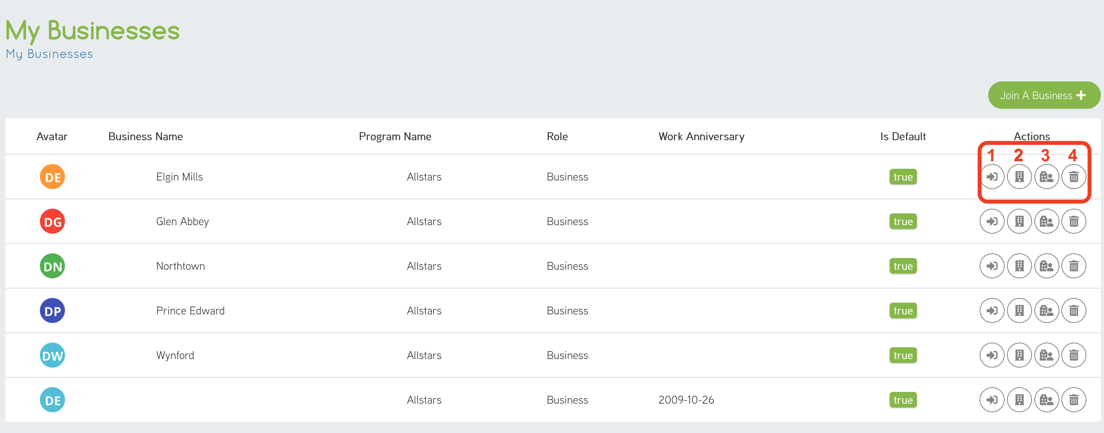Viewport: 1104px width, 433px height.
Task: Click the building icon for Elgin Mills
Action: [x=1019, y=177]
